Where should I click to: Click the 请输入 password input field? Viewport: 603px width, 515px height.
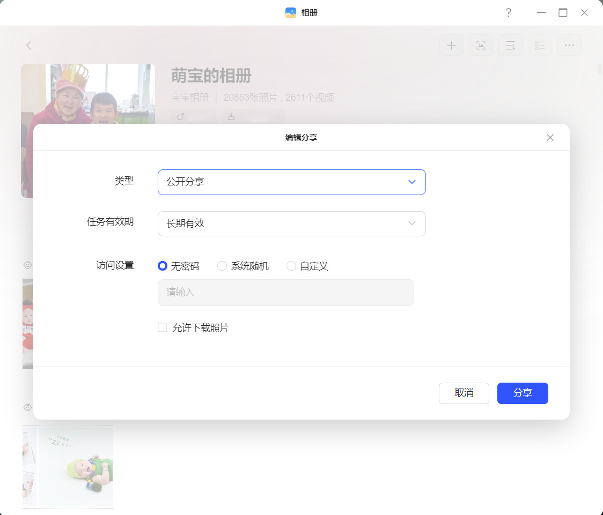(286, 293)
